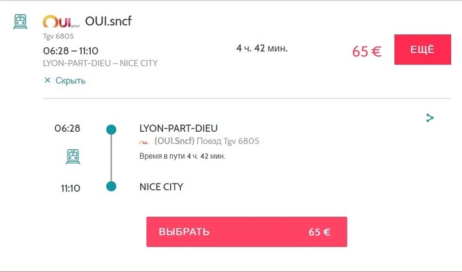Click the orange OUI.sncf carrier logo
This screenshot has width=462, height=272.
[x=61, y=22]
